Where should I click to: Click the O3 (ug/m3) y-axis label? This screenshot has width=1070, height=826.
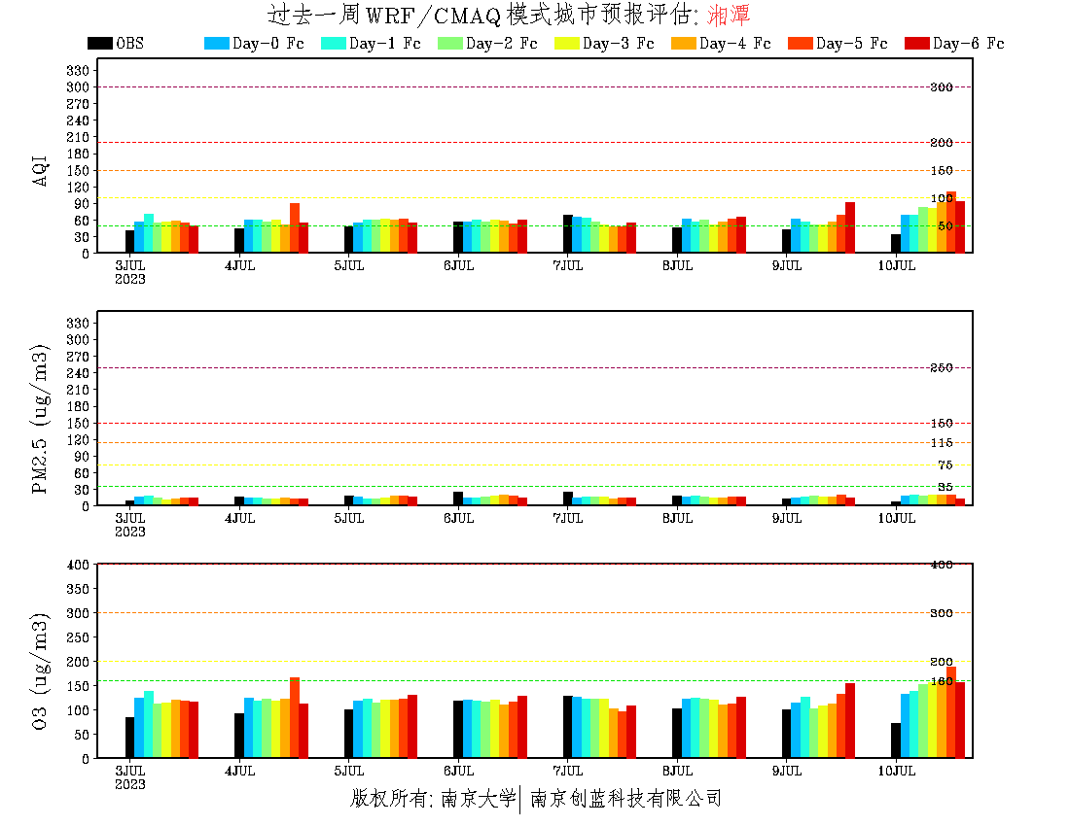coord(40,671)
